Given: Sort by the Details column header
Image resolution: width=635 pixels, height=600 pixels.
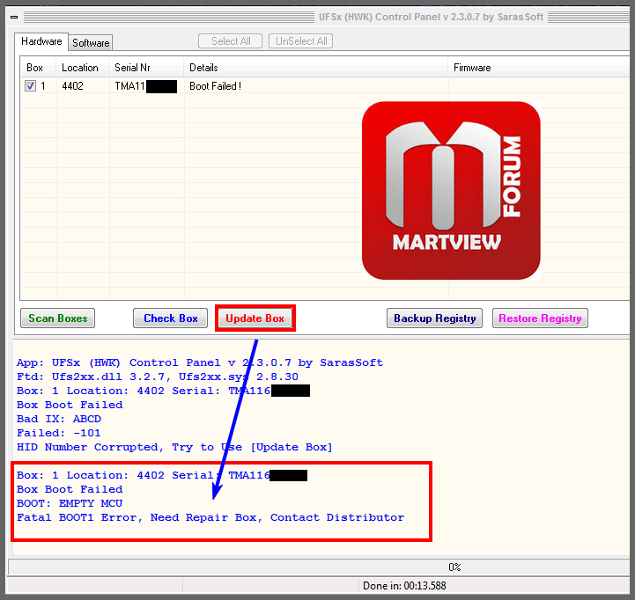Looking at the screenshot, I should click(x=316, y=68).
